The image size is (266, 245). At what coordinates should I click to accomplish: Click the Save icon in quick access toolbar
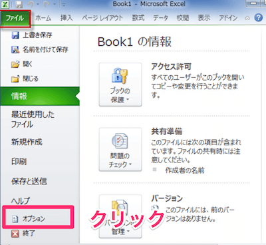point(19,5)
